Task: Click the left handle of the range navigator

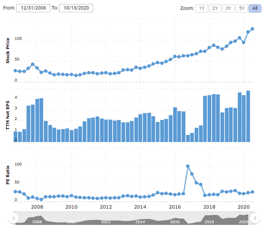Action: pos(14,218)
